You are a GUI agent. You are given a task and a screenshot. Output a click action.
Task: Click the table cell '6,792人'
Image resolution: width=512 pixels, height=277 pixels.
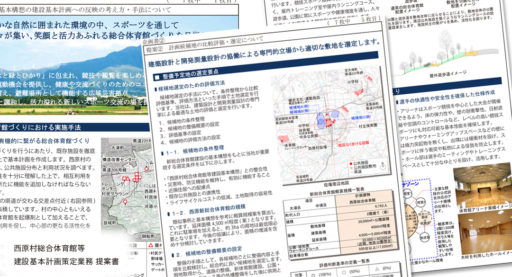click(x=381, y=206)
